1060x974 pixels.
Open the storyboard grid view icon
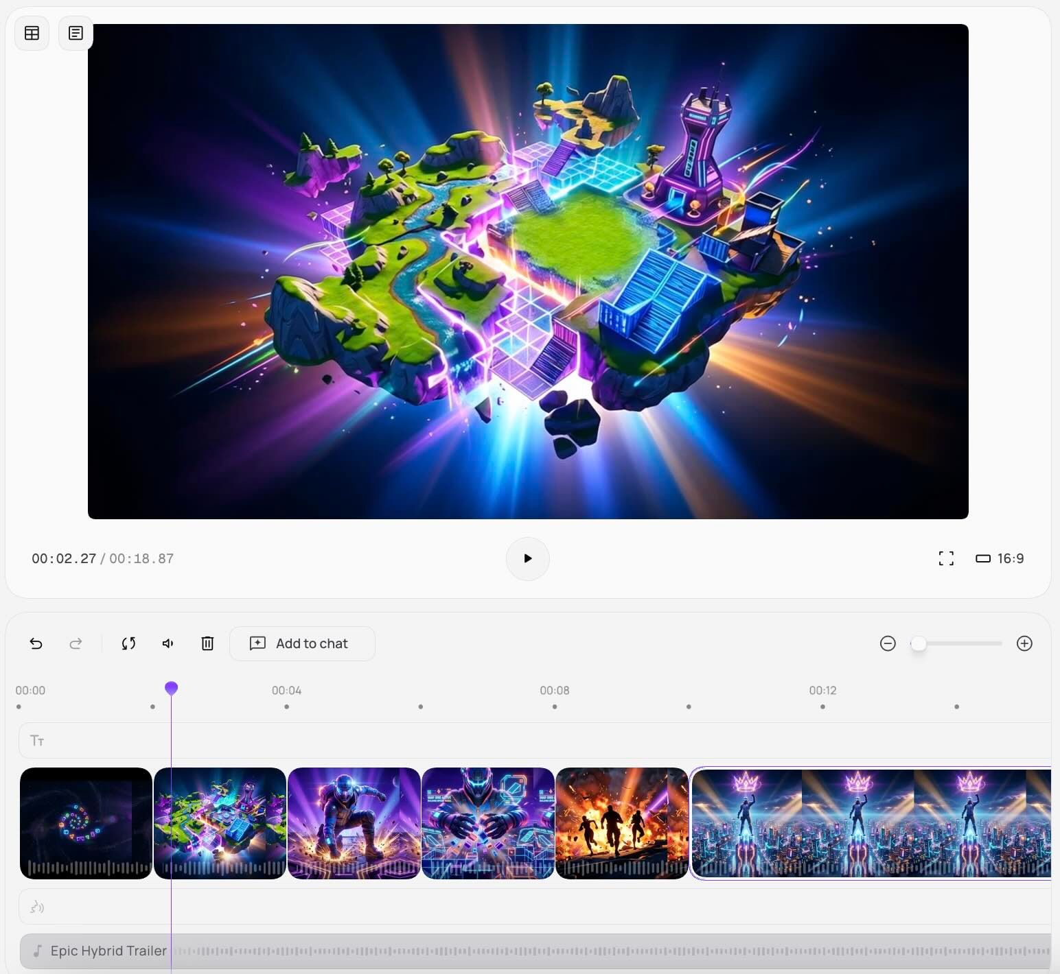point(32,33)
